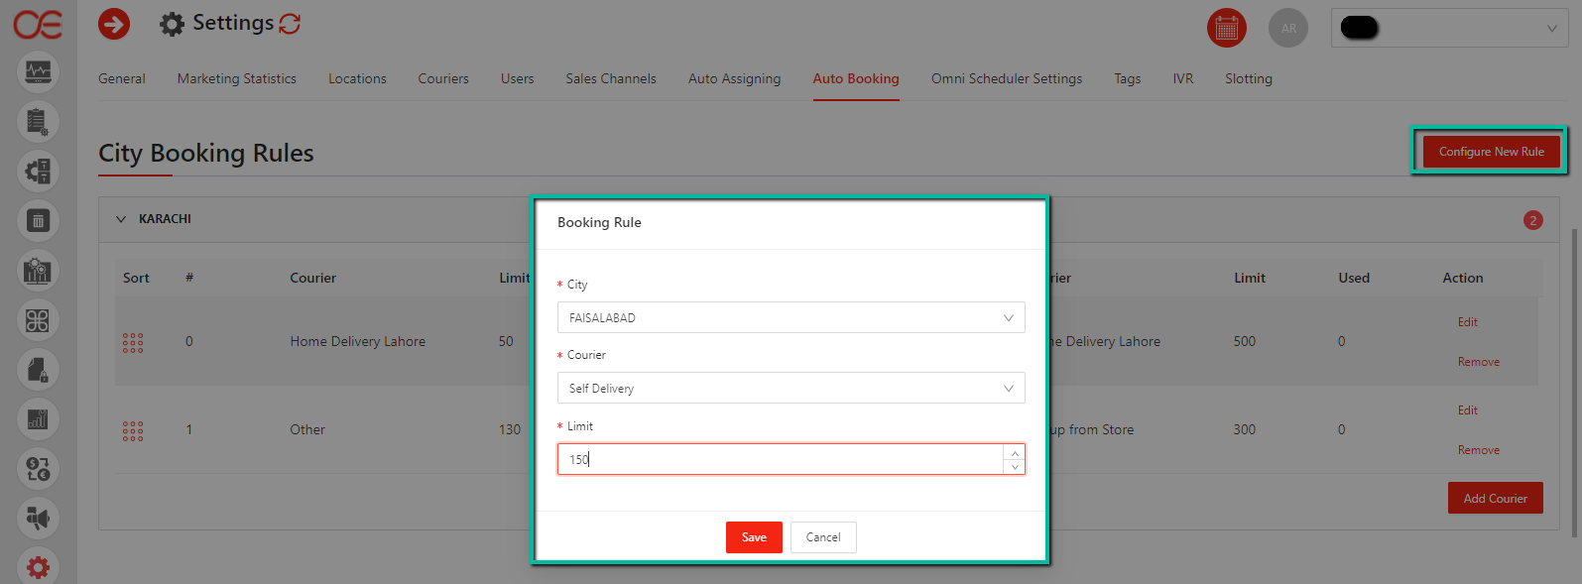Click the red gear settings sidebar icon
Viewport: 1582px width, 584px height.
(x=38, y=566)
